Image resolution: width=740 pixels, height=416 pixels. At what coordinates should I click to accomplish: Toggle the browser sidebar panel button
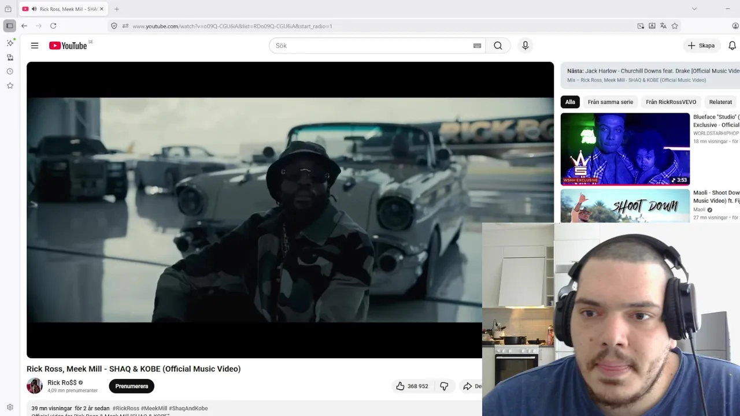point(10,26)
